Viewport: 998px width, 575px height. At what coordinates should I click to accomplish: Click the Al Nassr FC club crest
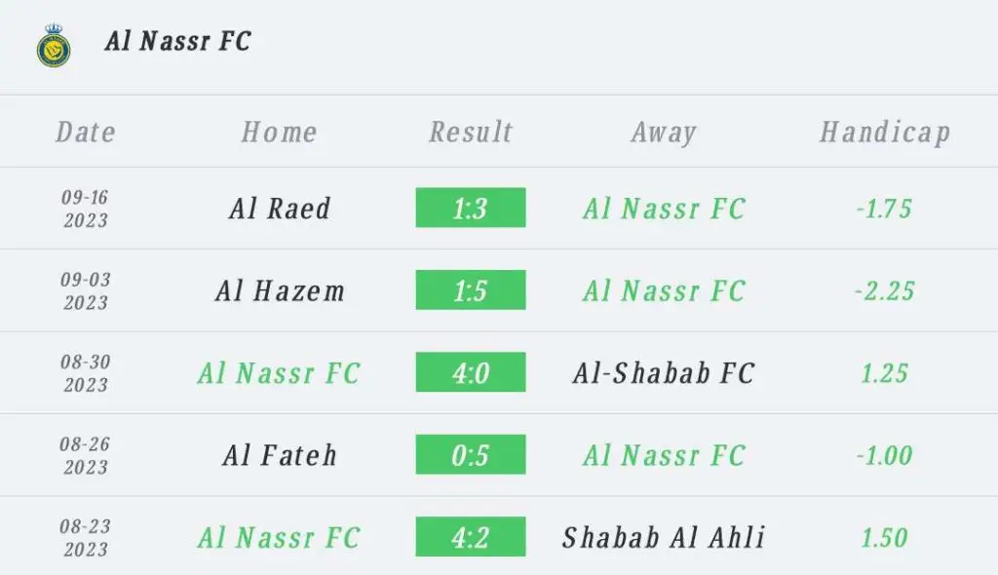coord(54,45)
